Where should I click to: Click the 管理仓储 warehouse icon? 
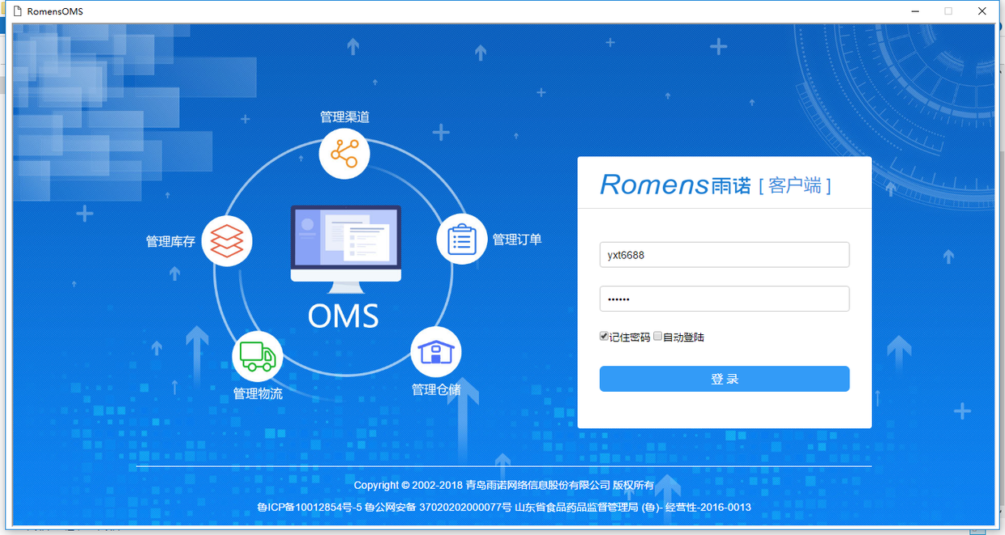[436, 352]
